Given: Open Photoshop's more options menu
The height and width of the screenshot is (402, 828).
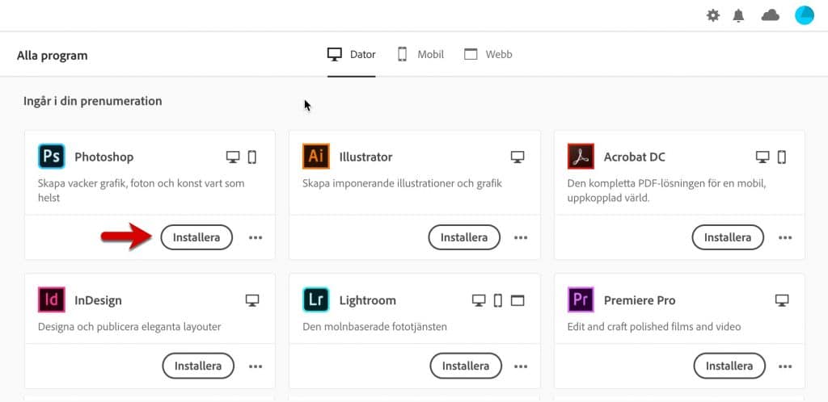Looking at the screenshot, I should 256,238.
